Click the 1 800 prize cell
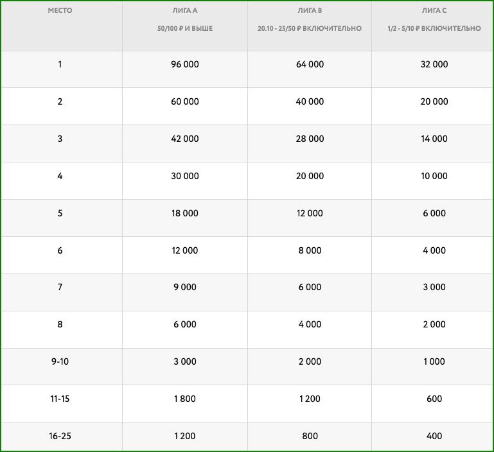The width and height of the screenshot is (494, 452). coord(185,399)
